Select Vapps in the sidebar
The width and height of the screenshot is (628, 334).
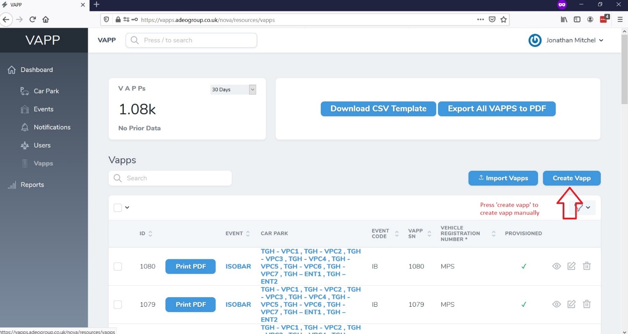(x=43, y=163)
